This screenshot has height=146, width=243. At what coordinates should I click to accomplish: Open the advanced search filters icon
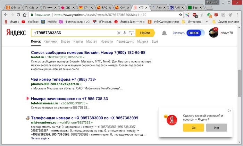131,33
